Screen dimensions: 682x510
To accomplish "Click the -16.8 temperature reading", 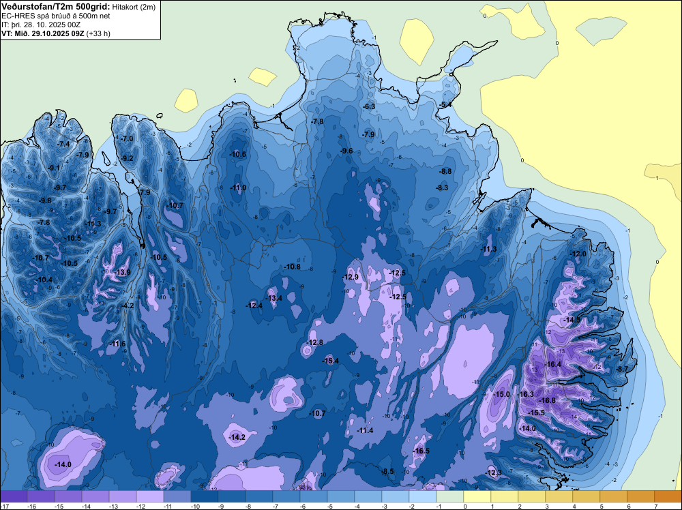I will tap(547, 400).
